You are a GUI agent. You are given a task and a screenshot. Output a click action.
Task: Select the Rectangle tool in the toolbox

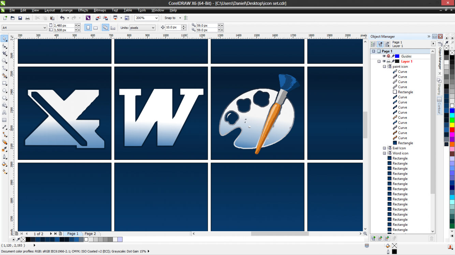(4, 83)
